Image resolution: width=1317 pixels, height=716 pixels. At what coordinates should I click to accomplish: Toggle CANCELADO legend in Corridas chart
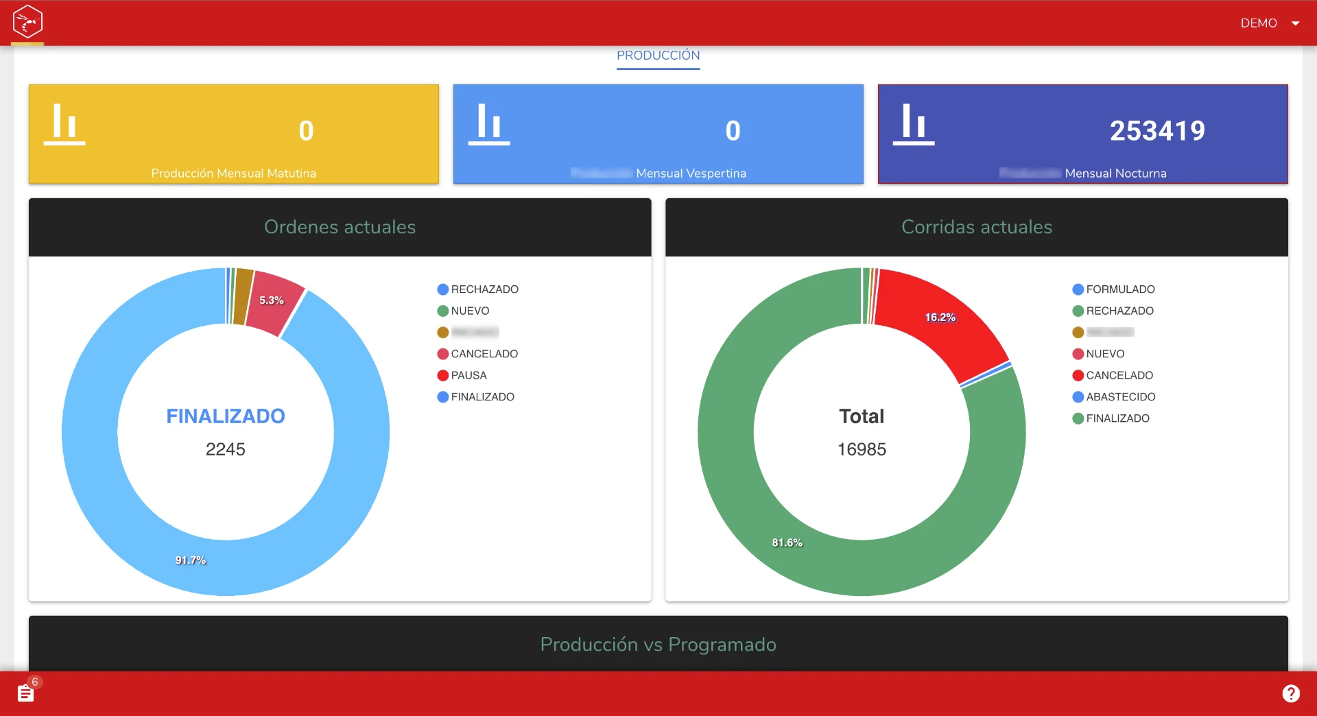[x=1113, y=375]
